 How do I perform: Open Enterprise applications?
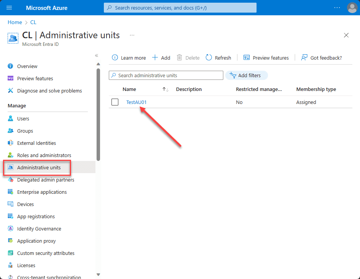[x=42, y=192]
